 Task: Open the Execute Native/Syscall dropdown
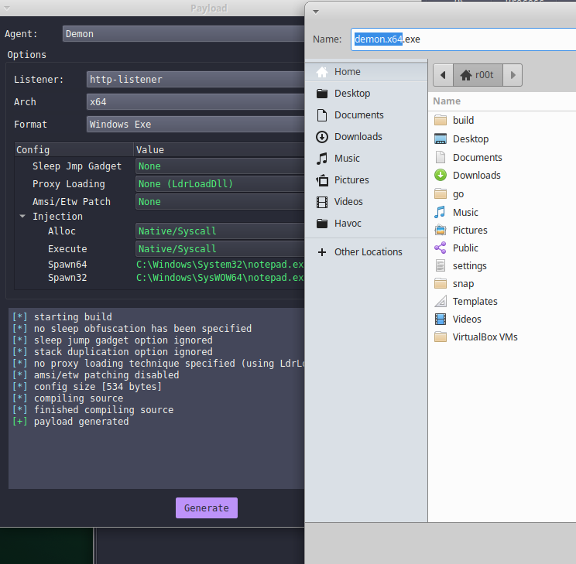tap(220, 248)
